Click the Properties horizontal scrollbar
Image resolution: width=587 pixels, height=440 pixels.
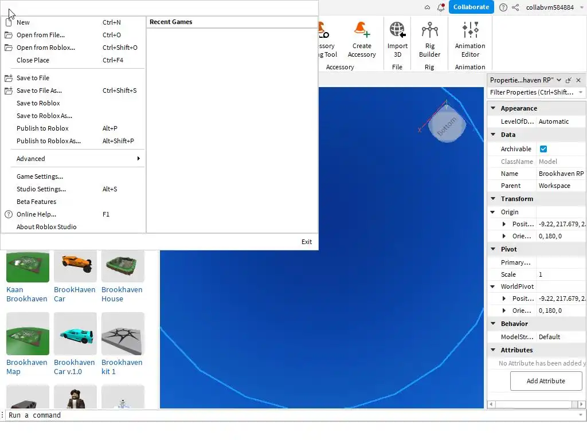[536, 404]
